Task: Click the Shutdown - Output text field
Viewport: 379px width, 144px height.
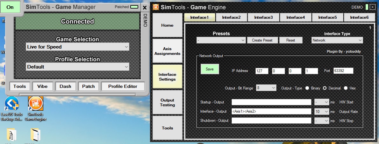Action: (271, 121)
